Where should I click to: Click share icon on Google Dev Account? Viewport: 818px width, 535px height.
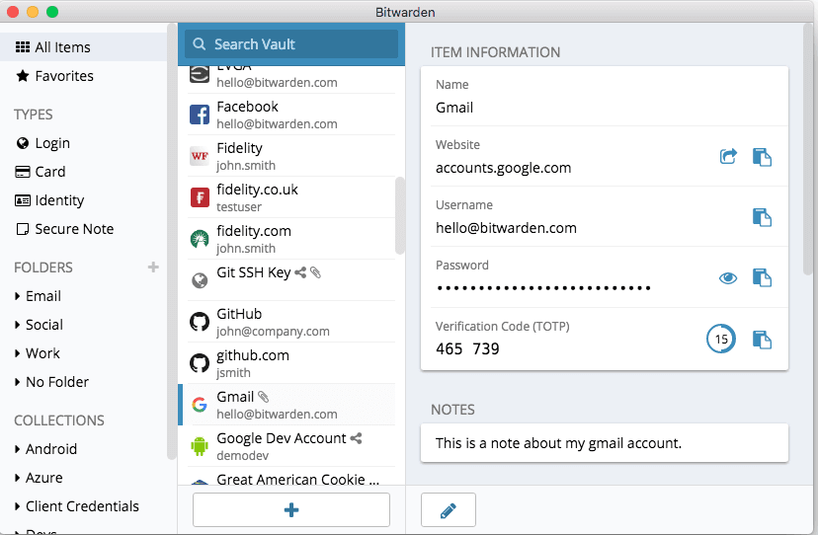tap(356, 438)
